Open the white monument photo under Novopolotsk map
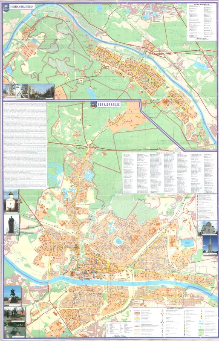This screenshot has width=219, height=341. (x=16, y=91)
